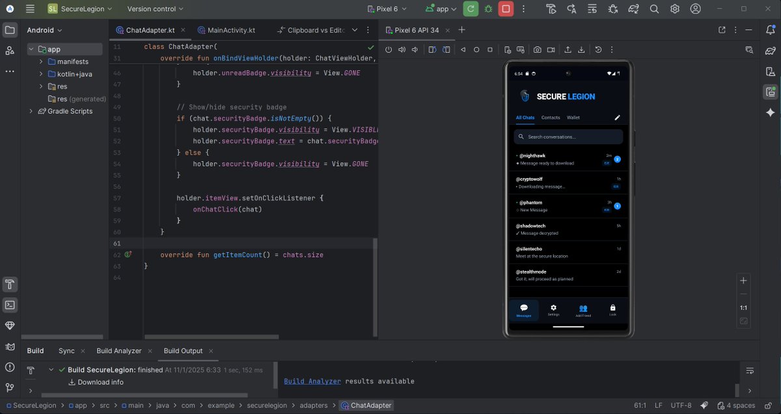This screenshot has height=414, width=781.
Task: Open Device Manager side panel
Action: pyautogui.click(x=771, y=71)
